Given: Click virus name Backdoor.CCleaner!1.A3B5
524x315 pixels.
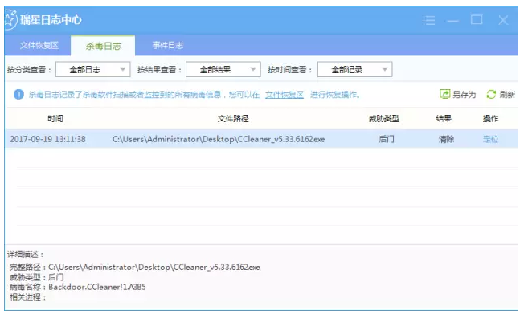Looking at the screenshot, I should click(x=97, y=287).
